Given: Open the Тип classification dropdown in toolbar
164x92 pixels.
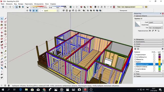Looking at the screenshot, I should coord(143,7).
